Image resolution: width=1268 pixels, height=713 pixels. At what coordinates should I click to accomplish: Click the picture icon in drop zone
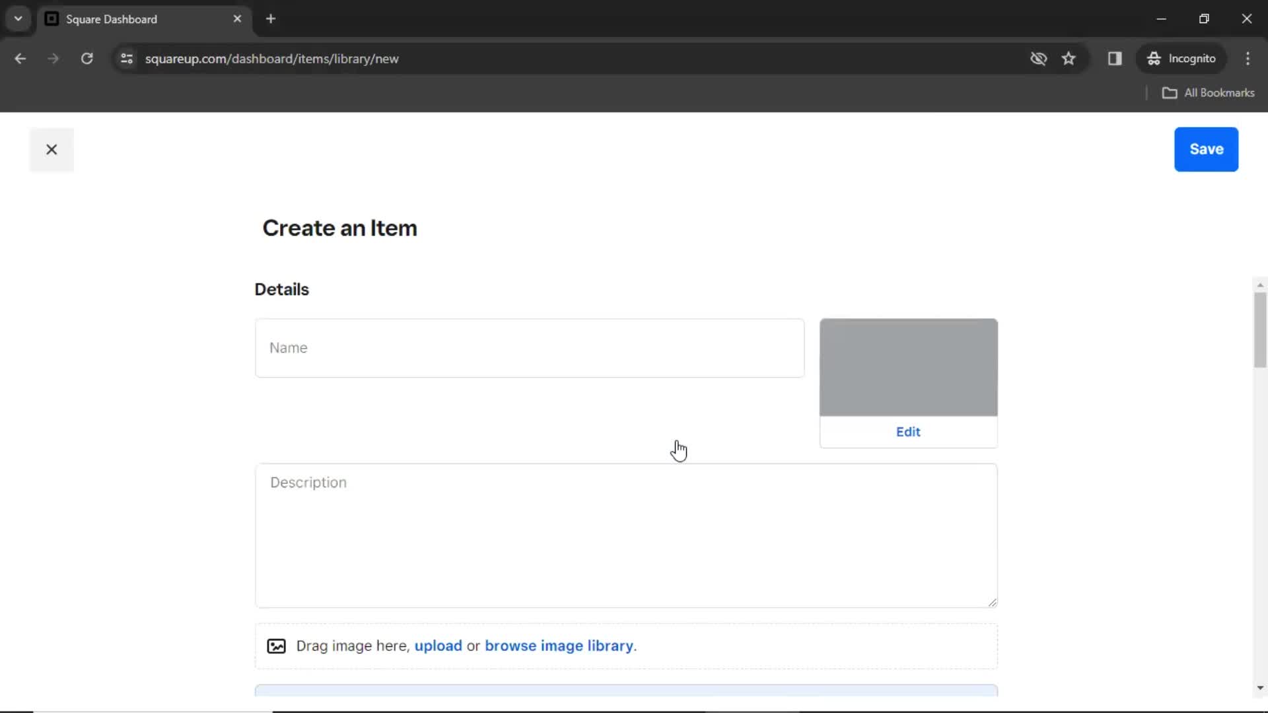tap(276, 646)
